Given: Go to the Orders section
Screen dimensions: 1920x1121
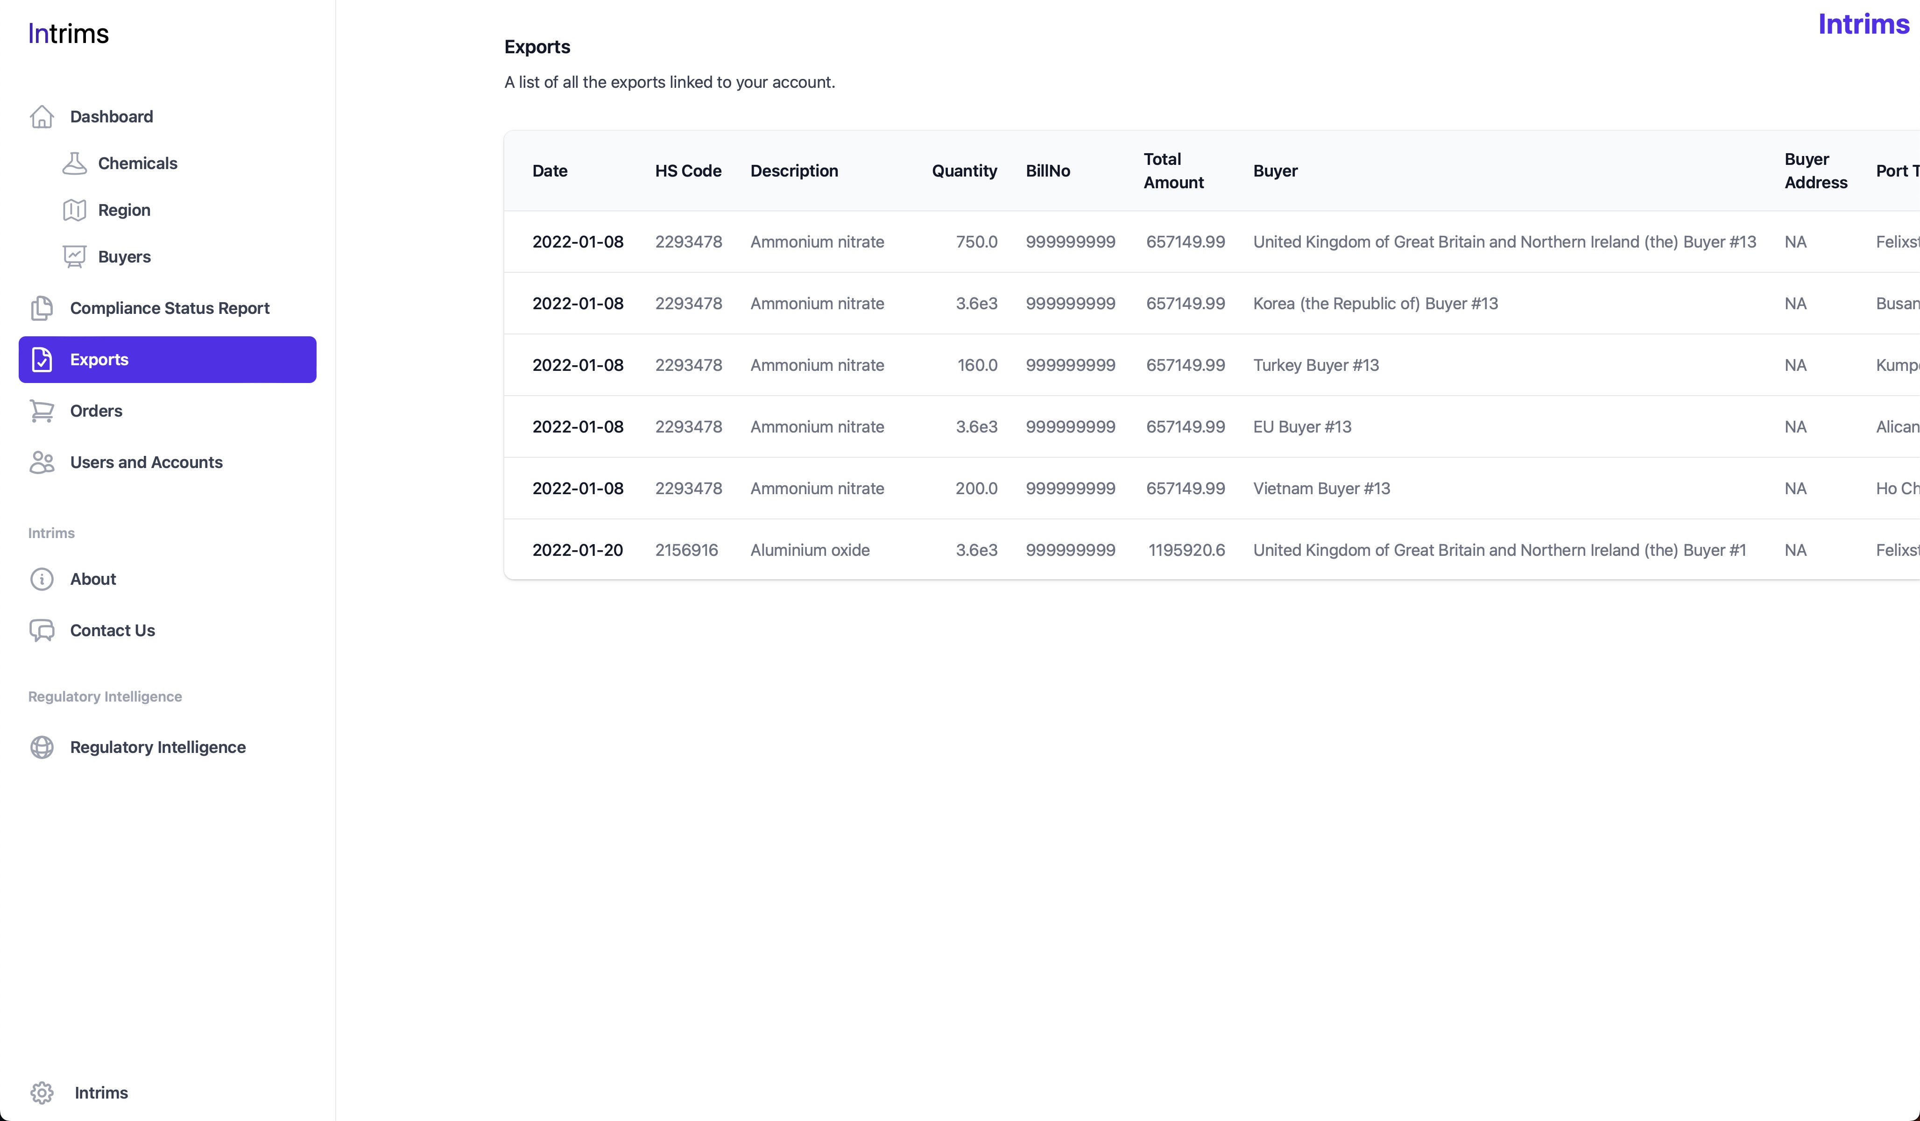Looking at the screenshot, I should 96,411.
